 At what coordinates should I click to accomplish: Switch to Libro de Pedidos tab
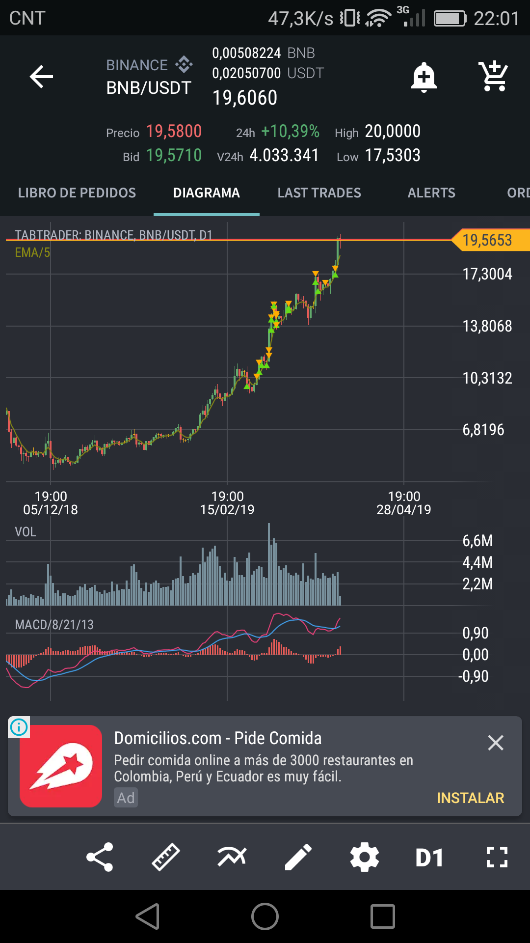pyautogui.click(x=77, y=193)
